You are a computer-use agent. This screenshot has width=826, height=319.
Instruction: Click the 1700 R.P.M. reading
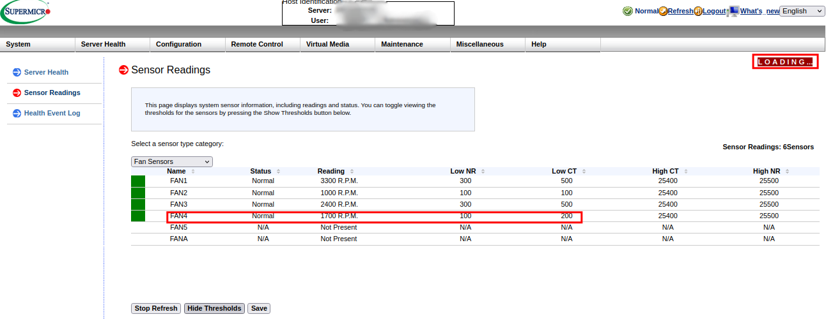(x=339, y=216)
